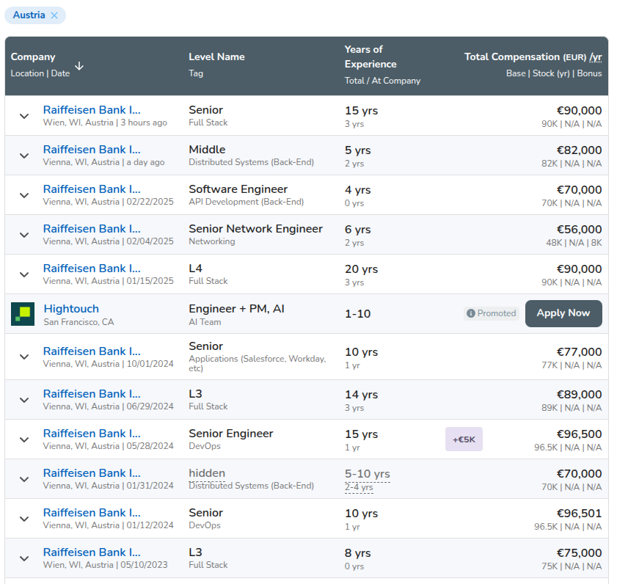
Task: Expand the L4 Full Stack row
Action: pos(24,274)
